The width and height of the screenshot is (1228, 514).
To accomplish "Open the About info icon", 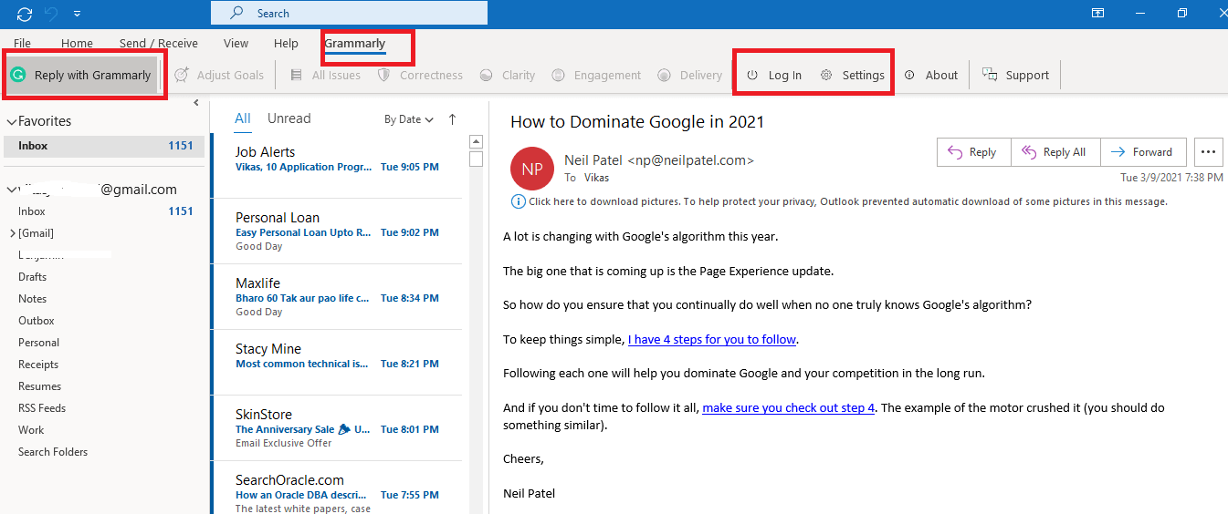I will click(x=909, y=76).
